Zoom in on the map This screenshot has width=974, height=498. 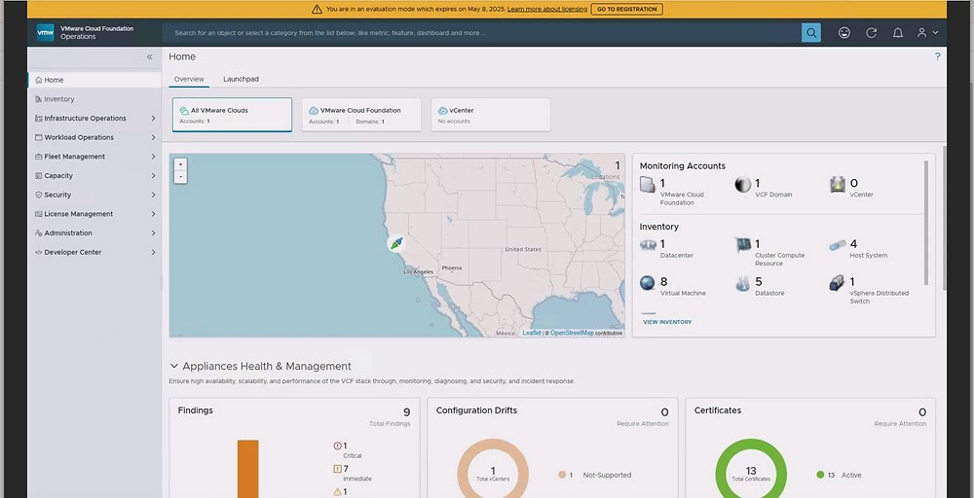point(180,164)
